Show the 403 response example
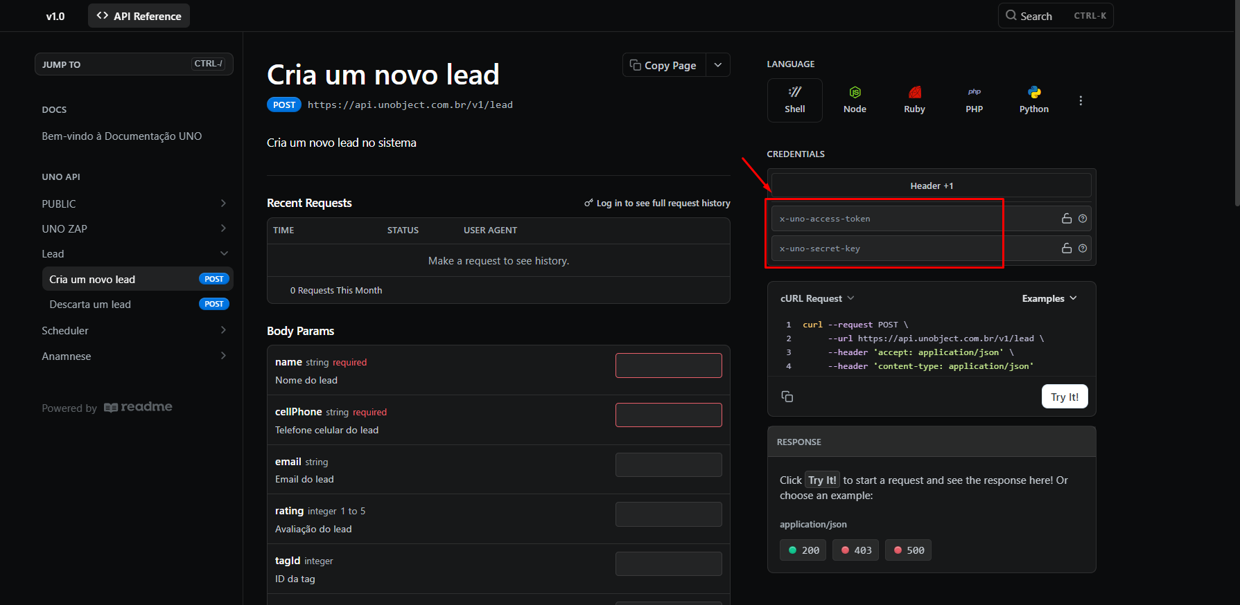The width and height of the screenshot is (1240, 605). (856, 550)
